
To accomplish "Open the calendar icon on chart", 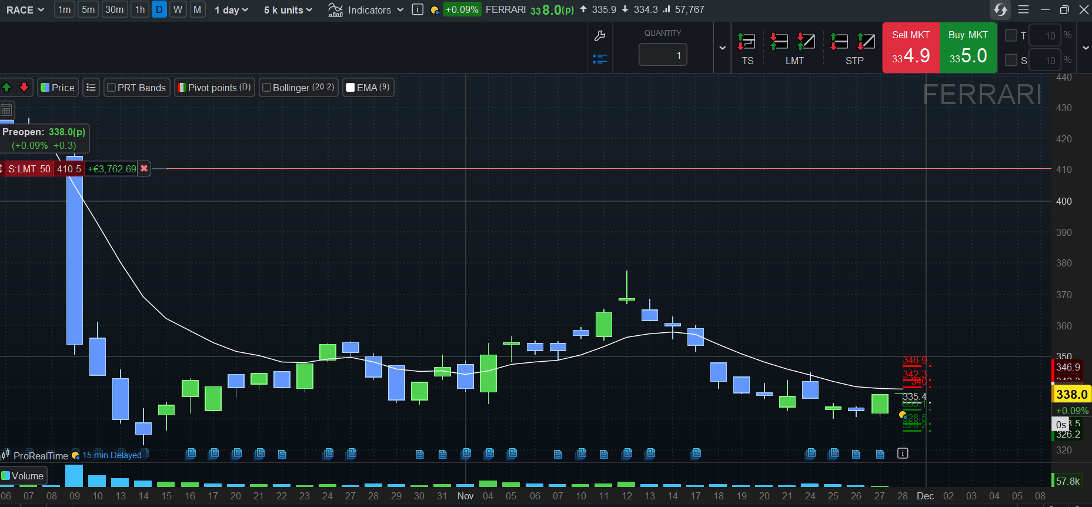I will pos(6,110).
